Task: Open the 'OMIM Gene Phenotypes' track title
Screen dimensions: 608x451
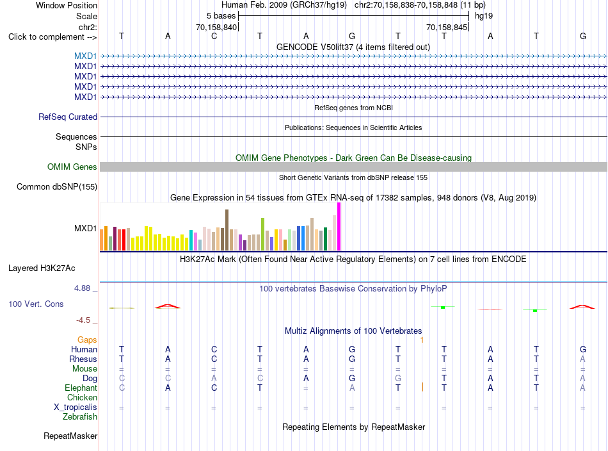Action: click(353, 158)
